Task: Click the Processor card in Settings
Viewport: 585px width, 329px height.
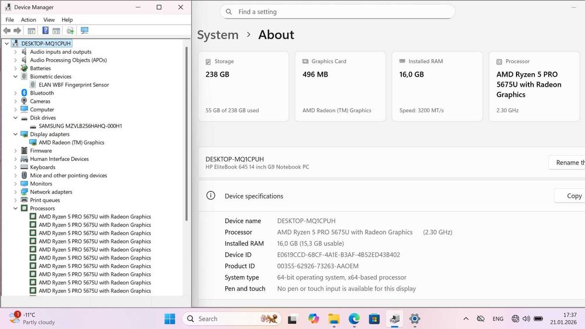Action: pos(534,86)
